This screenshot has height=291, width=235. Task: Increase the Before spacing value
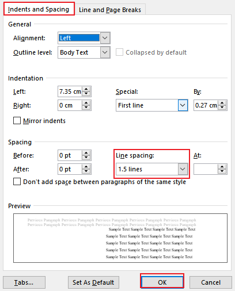coord(86,153)
